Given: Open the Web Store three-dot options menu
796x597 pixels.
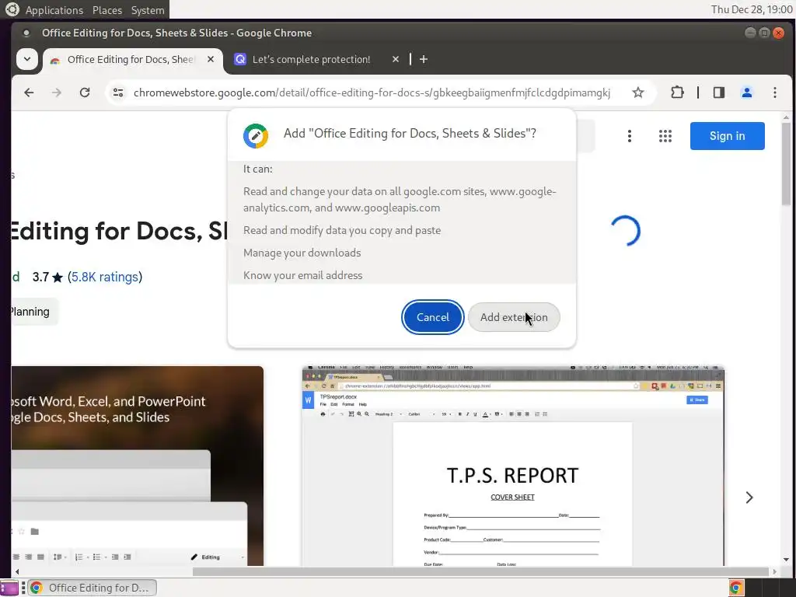Looking at the screenshot, I should click(x=630, y=136).
